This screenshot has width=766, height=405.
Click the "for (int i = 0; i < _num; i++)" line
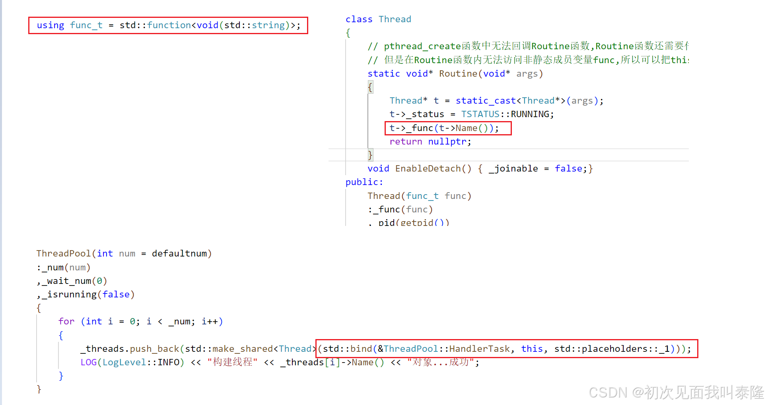pyautogui.click(x=141, y=322)
